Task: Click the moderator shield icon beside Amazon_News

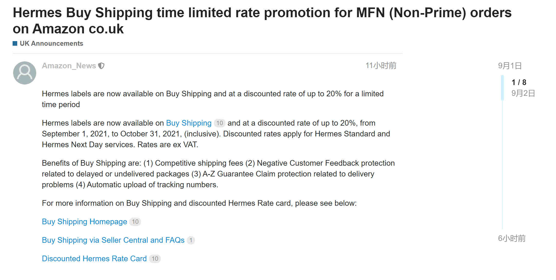Action: [x=101, y=66]
